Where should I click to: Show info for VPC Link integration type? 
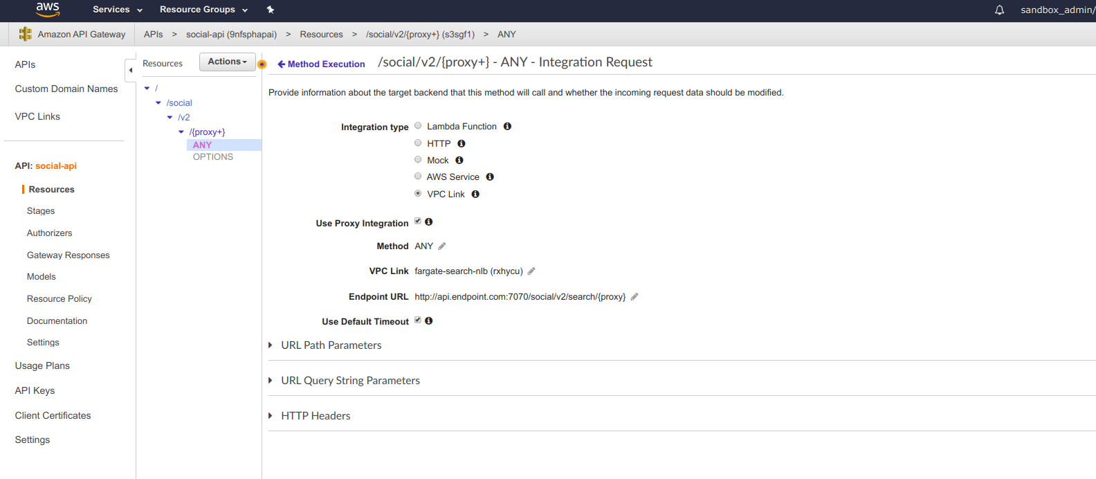(475, 195)
